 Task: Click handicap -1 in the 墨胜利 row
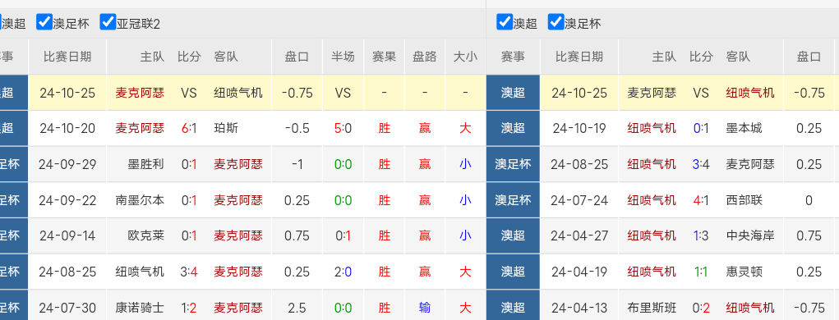(297, 164)
